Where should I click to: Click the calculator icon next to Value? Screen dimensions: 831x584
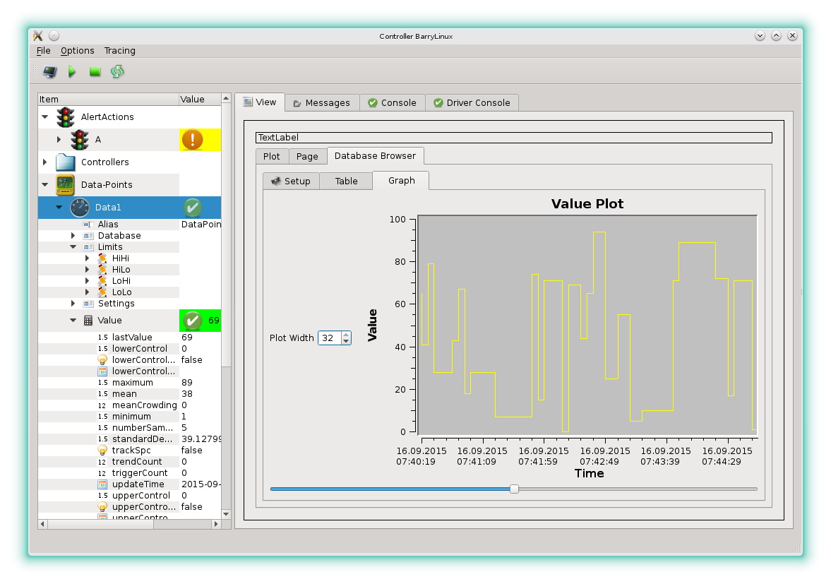(88, 321)
